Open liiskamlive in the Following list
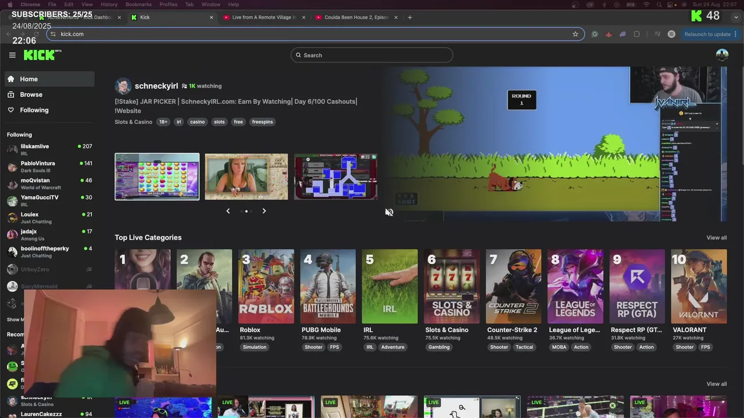The image size is (744, 418). coord(49,150)
